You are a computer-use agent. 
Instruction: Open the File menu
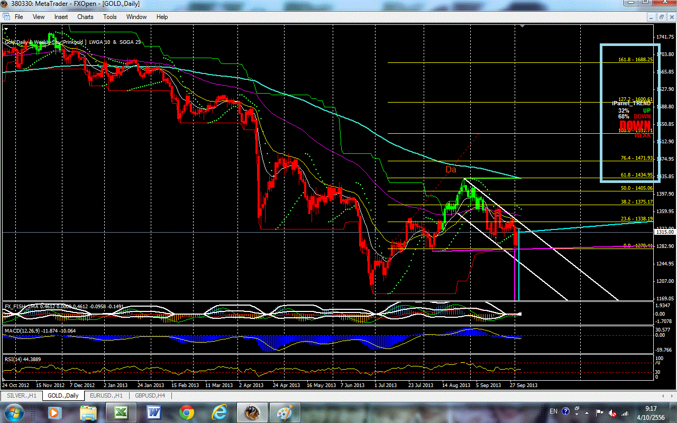pos(19,17)
